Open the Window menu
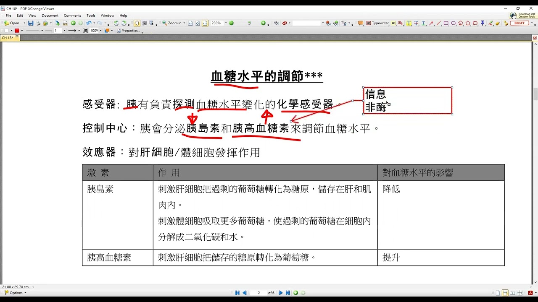The width and height of the screenshot is (538, 302). tap(107, 16)
